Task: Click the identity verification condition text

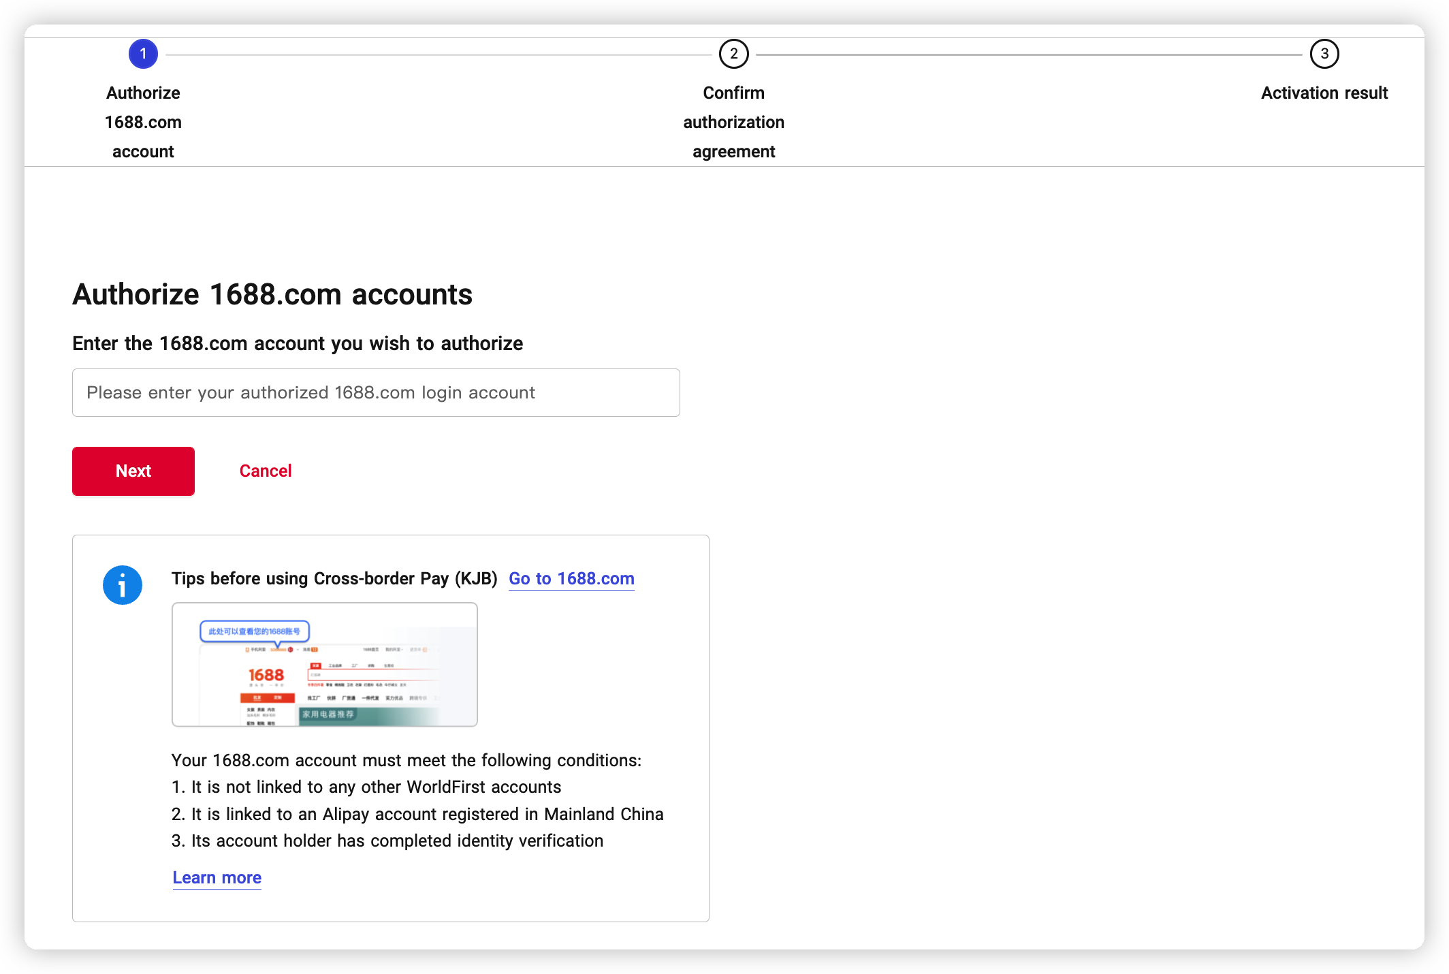Action: 387,841
